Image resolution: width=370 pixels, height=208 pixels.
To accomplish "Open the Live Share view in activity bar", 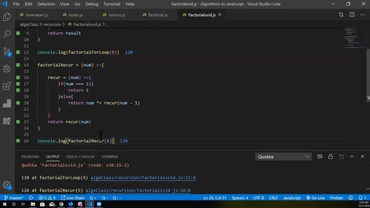I will (7, 121).
